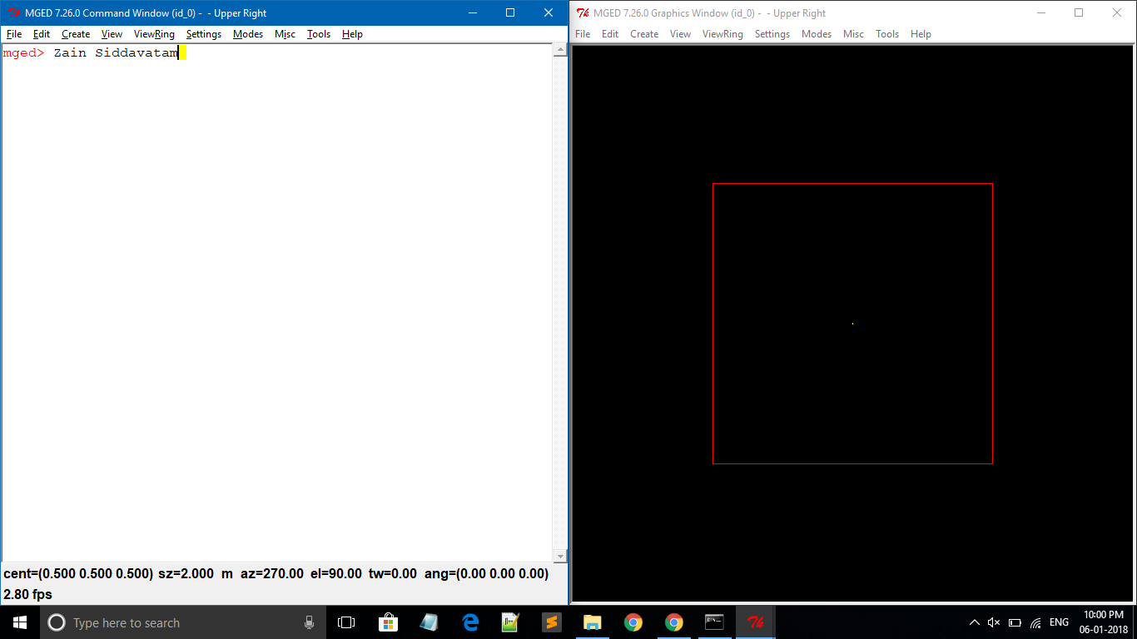Open Microsoft Store from taskbar
The image size is (1137, 639).
click(x=388, y=622)
